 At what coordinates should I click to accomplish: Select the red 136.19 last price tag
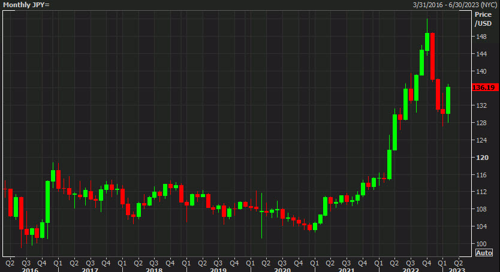(x=484, y=87)
